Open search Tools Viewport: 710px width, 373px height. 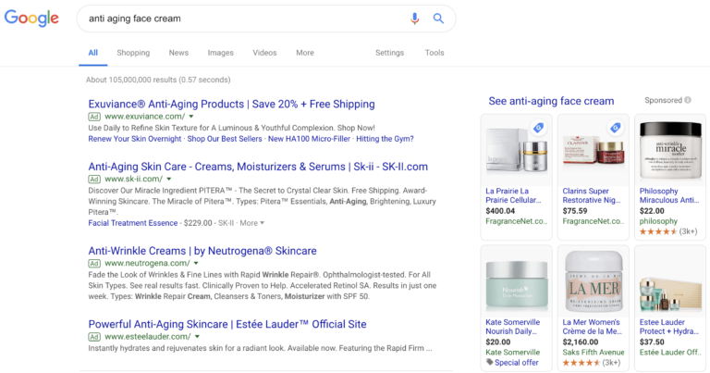[435, 53]
